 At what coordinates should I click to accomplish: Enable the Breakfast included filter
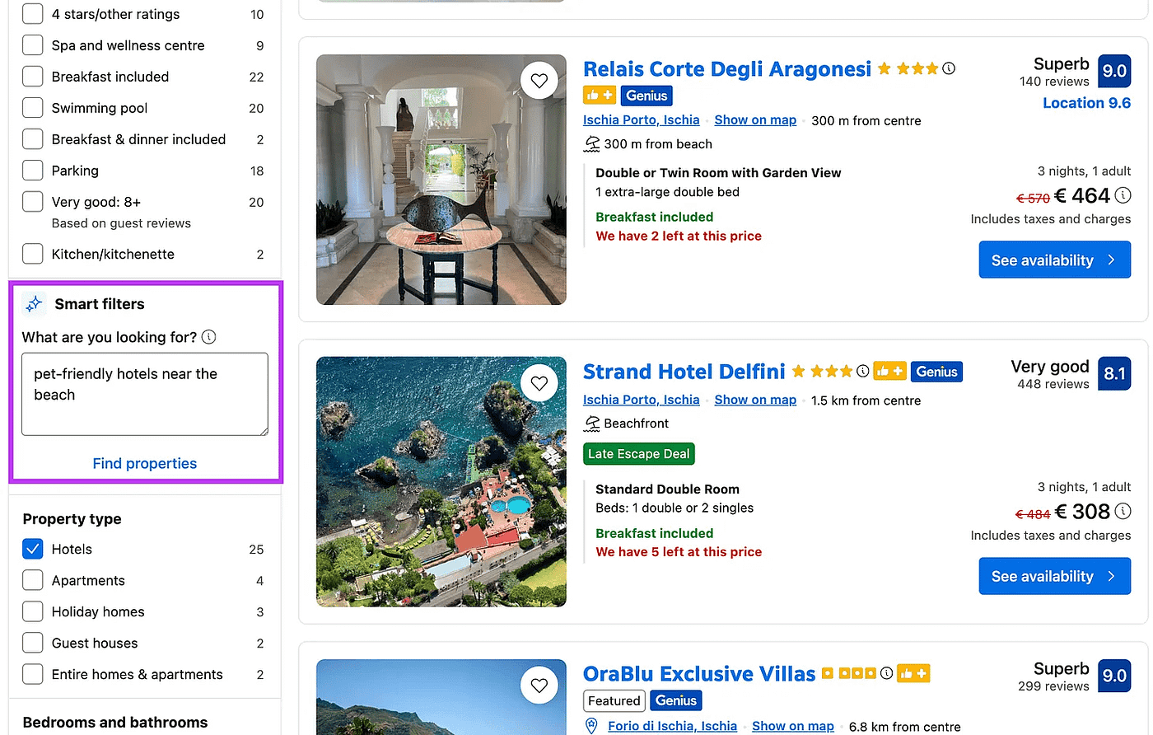pos(33,77)
